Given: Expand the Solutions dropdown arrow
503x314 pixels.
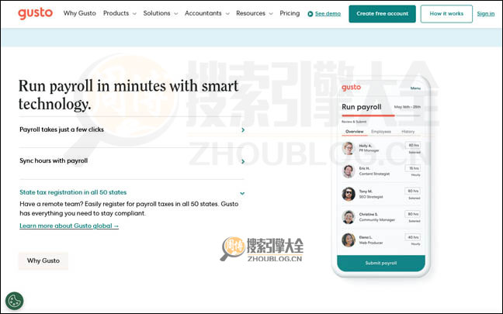Looking at the screenshot, I should (x=175, y=14).
